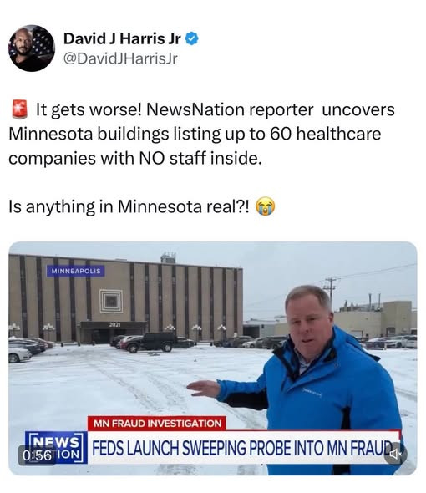Open the @DavidJHarrisJr handle
This screenshot has width=426, height=493.
coord(120,58)
